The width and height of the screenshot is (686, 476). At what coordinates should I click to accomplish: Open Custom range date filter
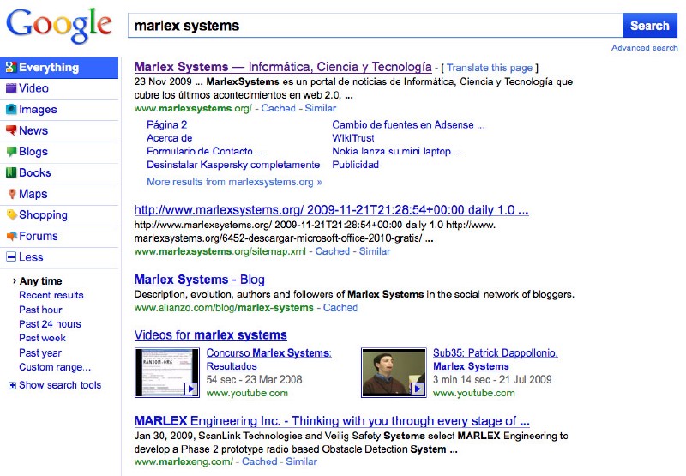pos(55,367)
